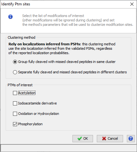Tick the Oxidation or Hydroxylation checkbox
The image size is (137, 152).
click(15, 114)
